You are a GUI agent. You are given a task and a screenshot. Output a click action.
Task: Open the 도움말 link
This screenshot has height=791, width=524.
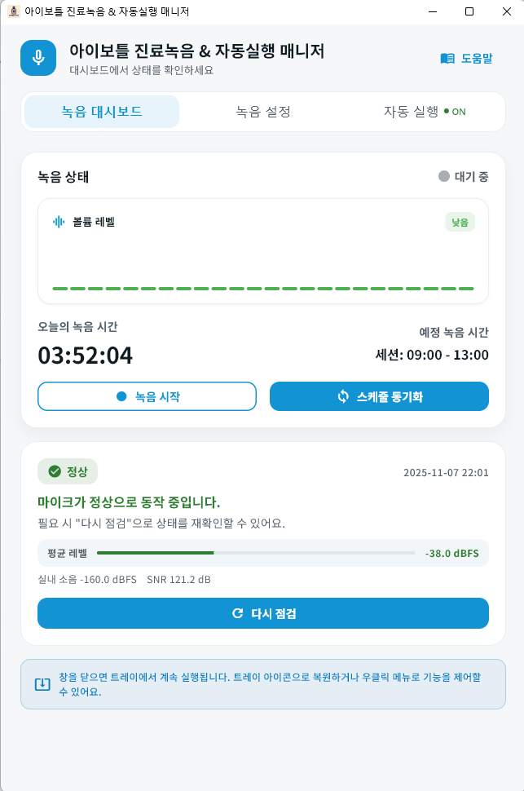[x=466, y=57]
